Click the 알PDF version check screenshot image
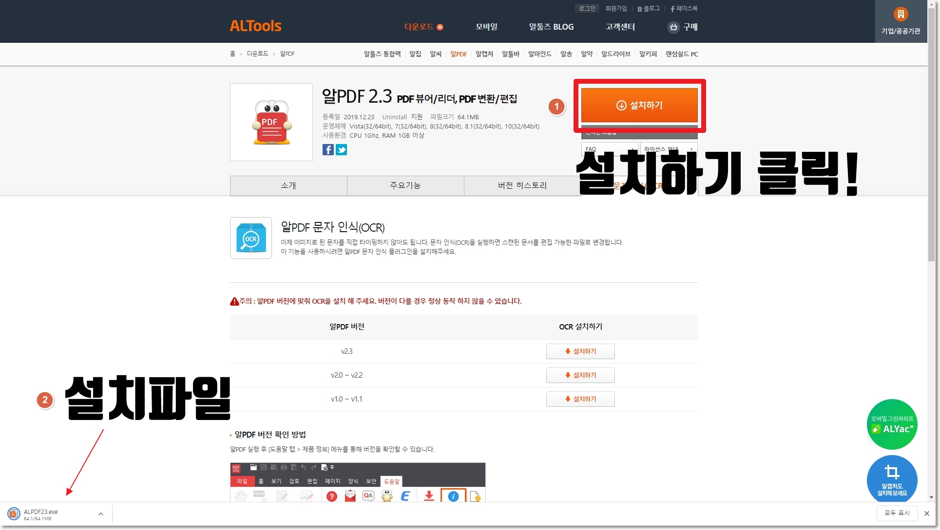Screen dimensions: 940x530 tap(358, 482)
